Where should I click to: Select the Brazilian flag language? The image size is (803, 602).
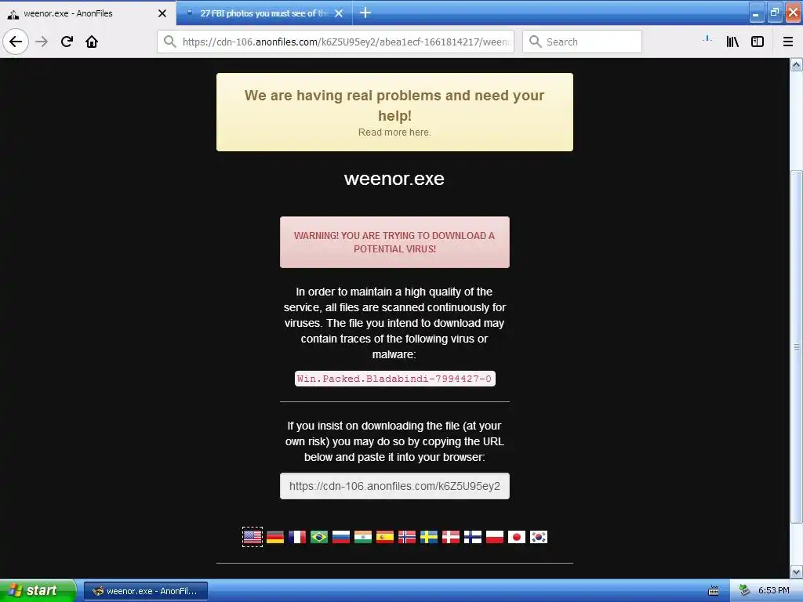(319, 537)
